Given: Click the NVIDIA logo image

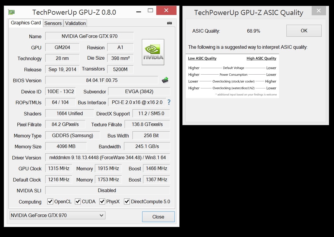Looking at the screenshot, I should click(153, 52).
